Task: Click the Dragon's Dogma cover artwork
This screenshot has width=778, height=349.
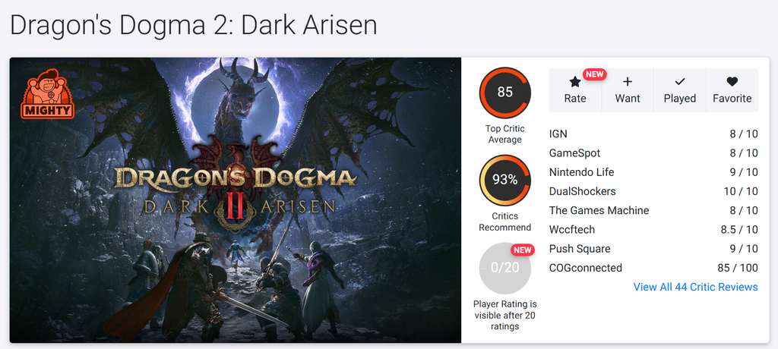Action: coord(236,200)
